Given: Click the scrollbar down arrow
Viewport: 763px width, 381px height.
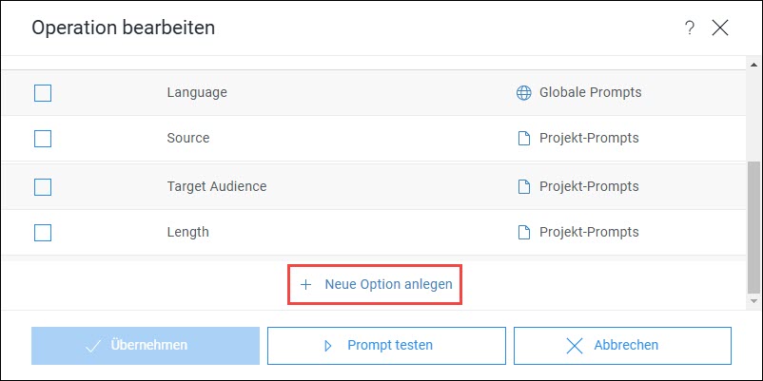Looking at the screenshot, I should tap(753, 301).
